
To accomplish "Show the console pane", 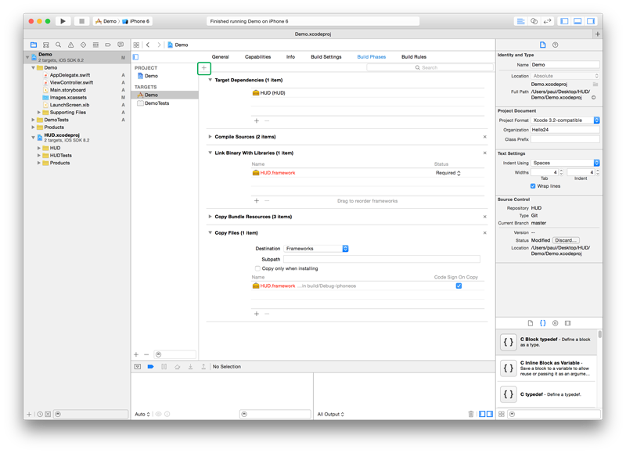I will pyautogui.click(x=490, y=414).
